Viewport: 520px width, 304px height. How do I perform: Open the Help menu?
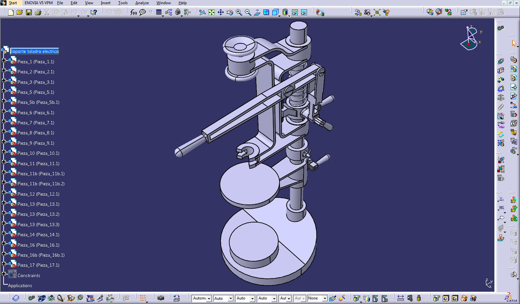point(182,3)
